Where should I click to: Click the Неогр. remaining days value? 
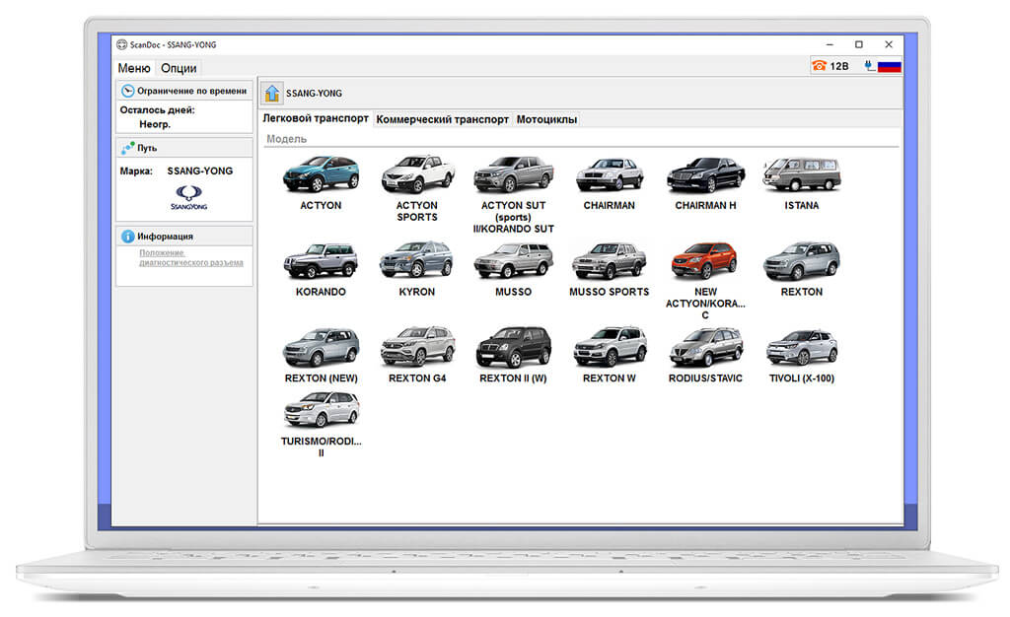tap(155, 124)
